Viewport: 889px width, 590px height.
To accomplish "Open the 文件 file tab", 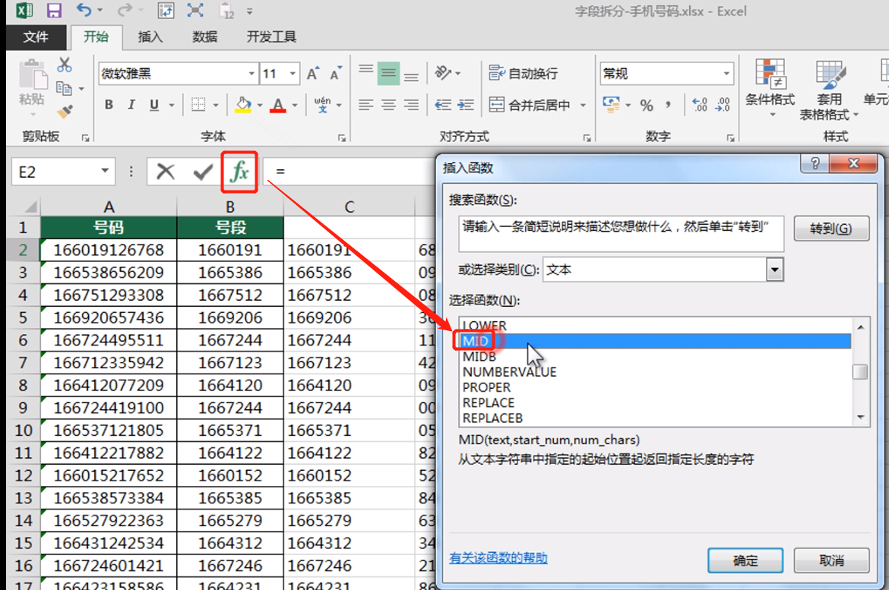I will (36, 37).
